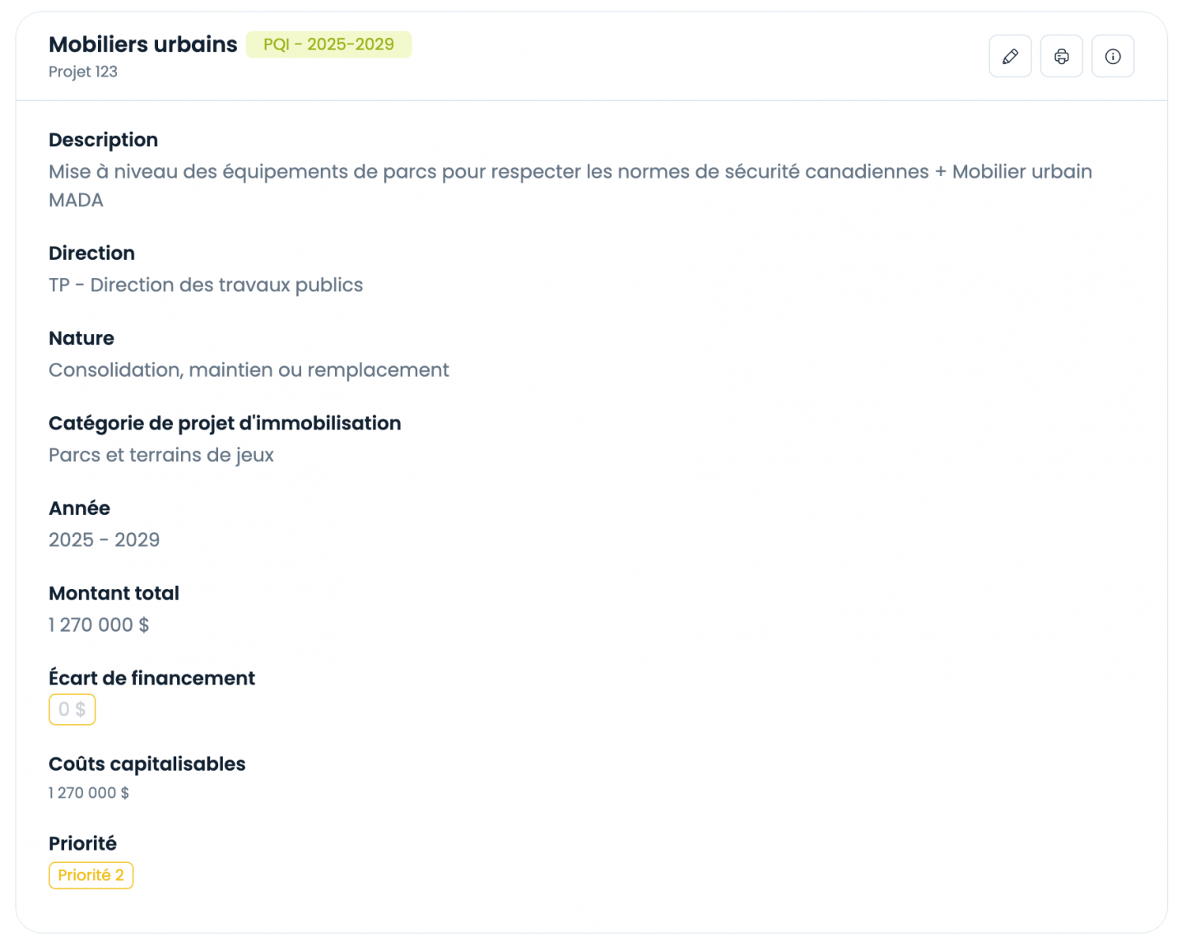The height and width of the screenshot is (946, 1186).
Task: Click the pencil edit icon
Action: [1010, 56]
